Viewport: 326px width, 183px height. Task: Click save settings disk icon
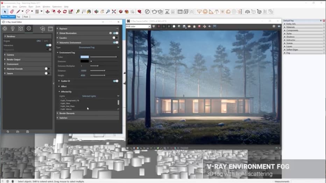pos(27,132)
